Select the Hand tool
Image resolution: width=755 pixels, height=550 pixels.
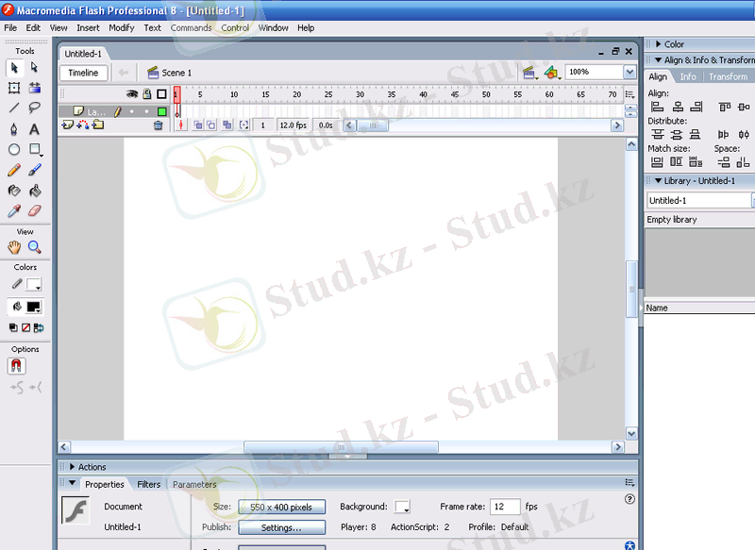[x=14, y=247]
